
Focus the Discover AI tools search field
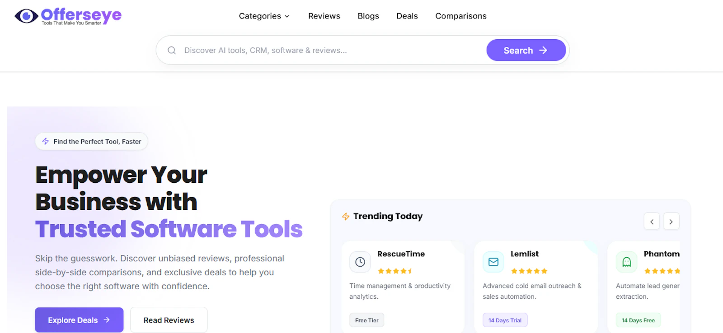coord(332,51)
